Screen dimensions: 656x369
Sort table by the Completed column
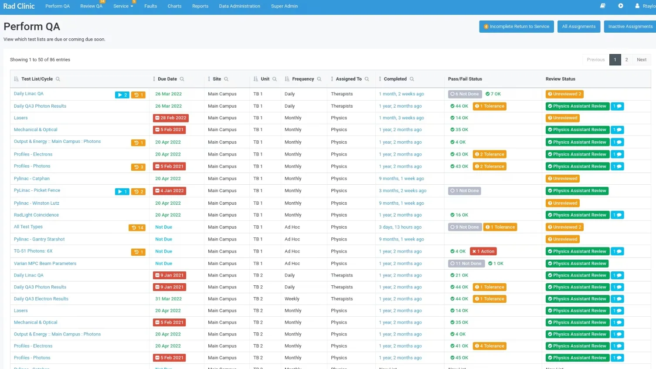point(380,79)
